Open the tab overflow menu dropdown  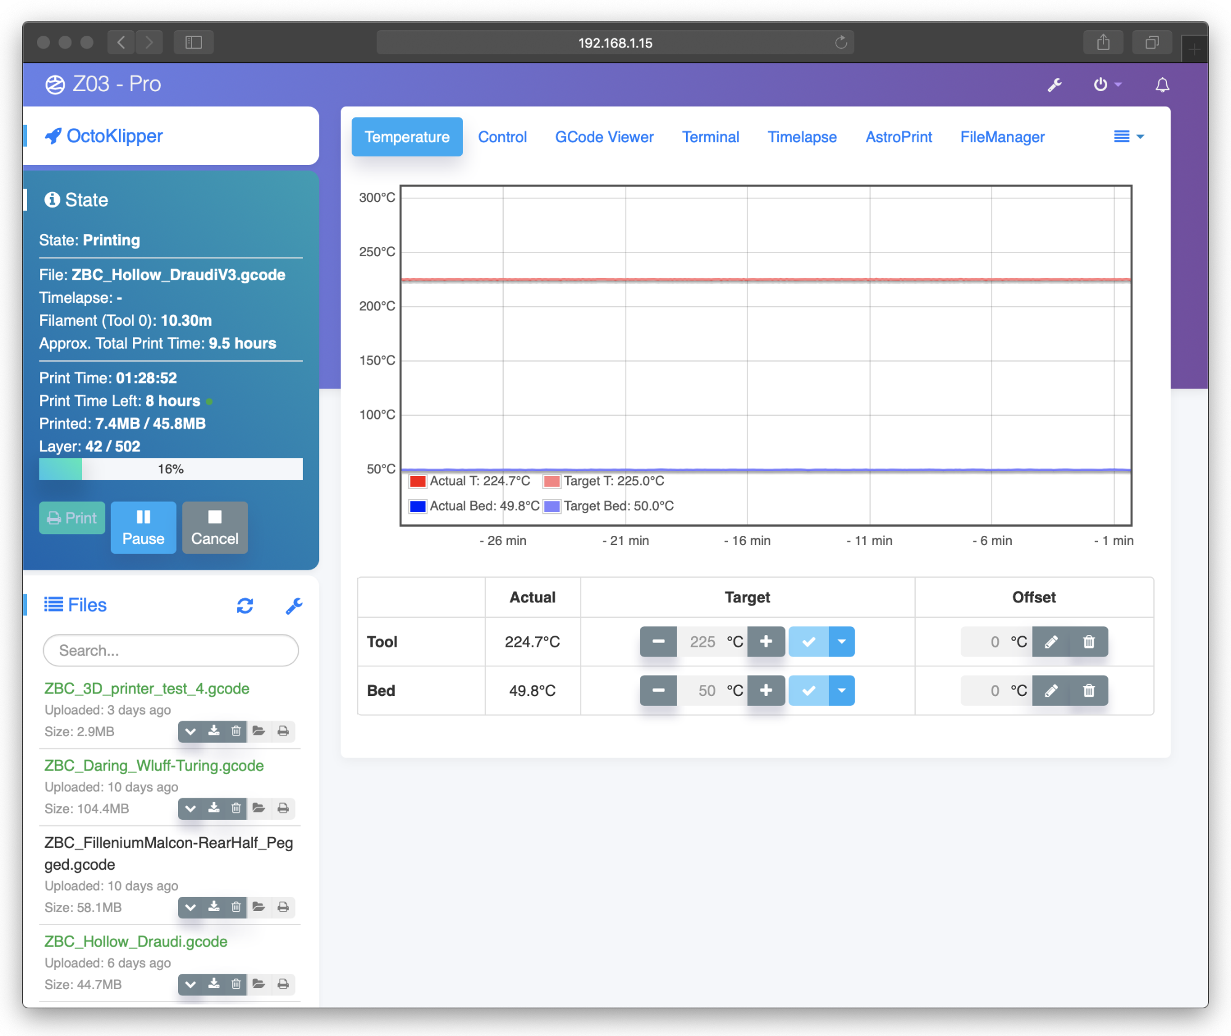click(1129, 137)
